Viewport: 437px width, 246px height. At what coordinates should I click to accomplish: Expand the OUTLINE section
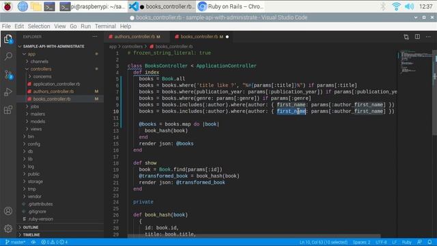coord(31,228)
